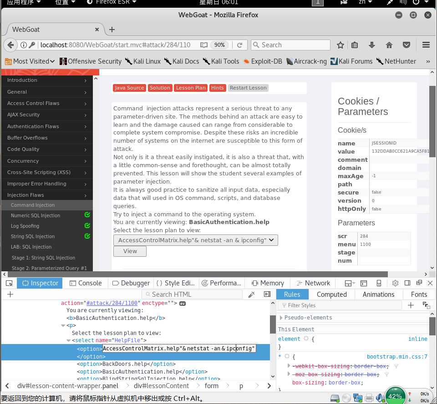This screenshot has width=437, height=404.
Task: Add new CSS rule plus icon
Action: click(x=411, y=305)
